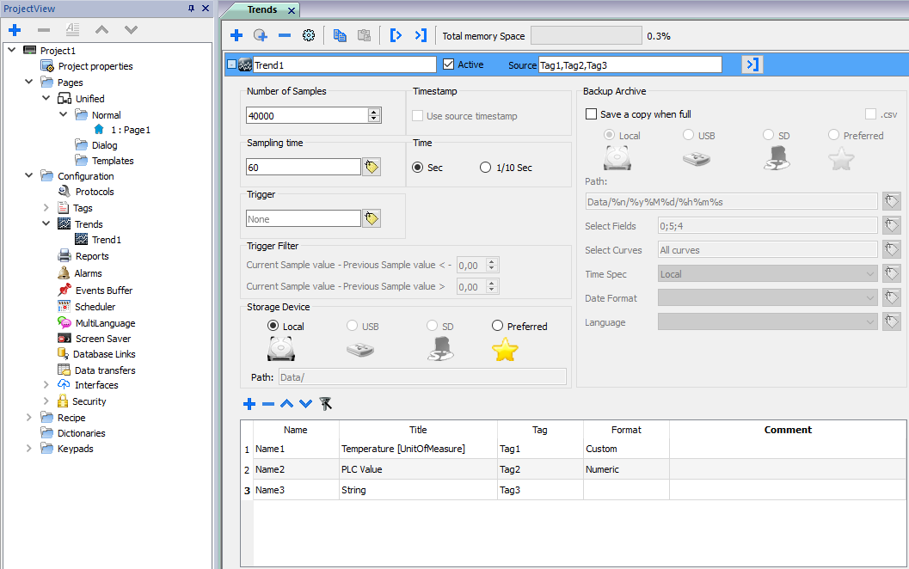The height and width of the screenshot is (569, 909).
Task: Uncheck the Active checkbox for Trend1
Action: click(448, 64)
